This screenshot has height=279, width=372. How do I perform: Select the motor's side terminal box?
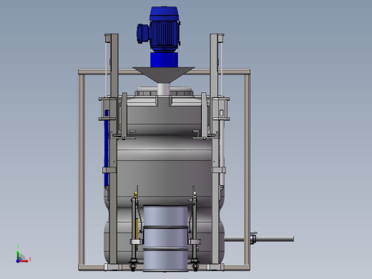click(143, 34)
